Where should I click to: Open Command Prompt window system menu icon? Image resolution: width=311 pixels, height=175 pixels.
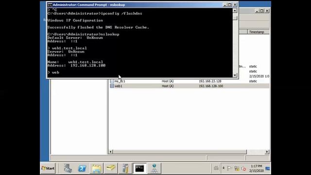50,5
